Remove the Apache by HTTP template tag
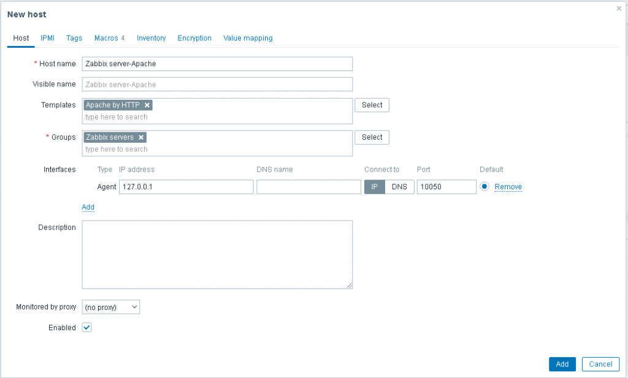 (147, 105)
